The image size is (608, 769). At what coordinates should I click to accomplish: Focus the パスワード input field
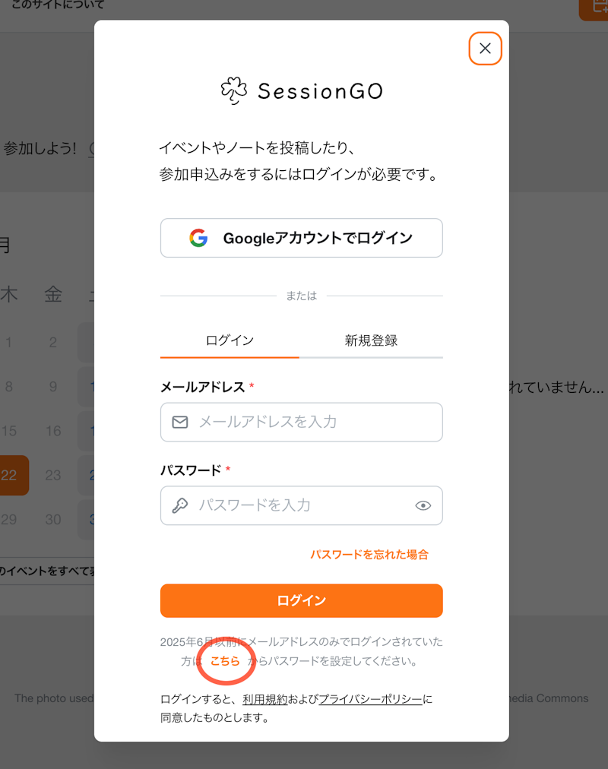[300, 505]
